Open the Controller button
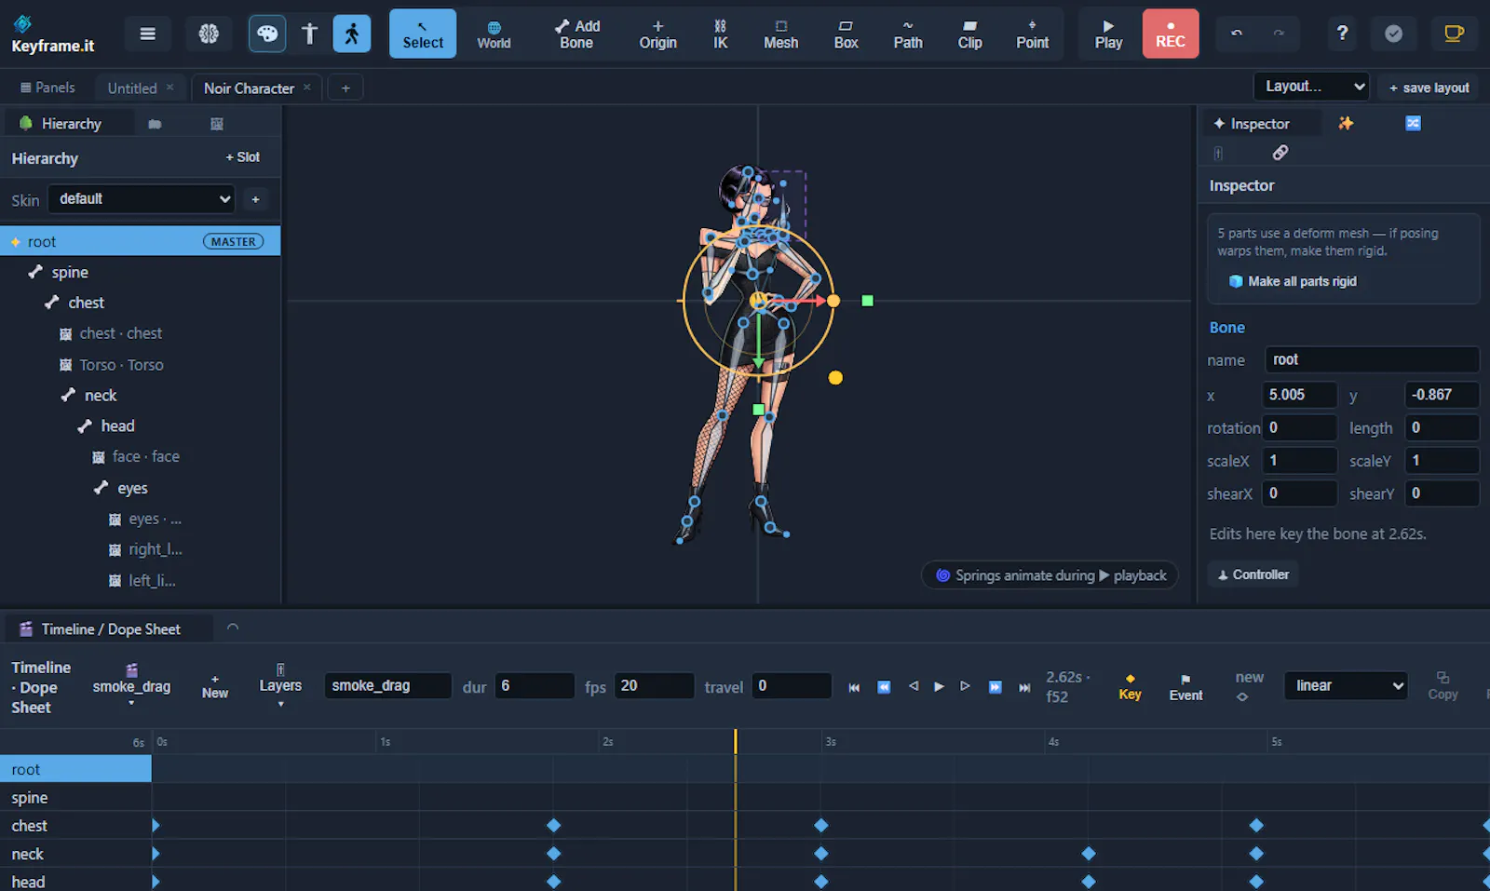 (x=1253, y=574)
